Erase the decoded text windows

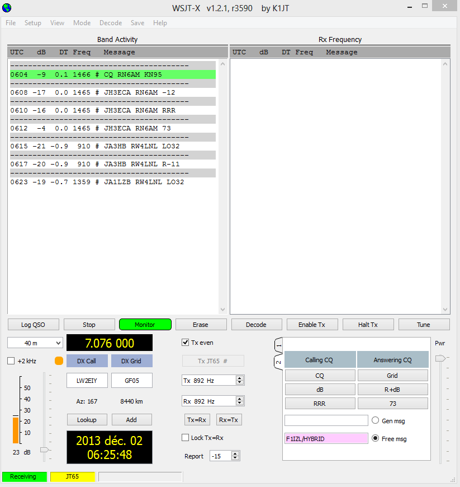[201, 325]
